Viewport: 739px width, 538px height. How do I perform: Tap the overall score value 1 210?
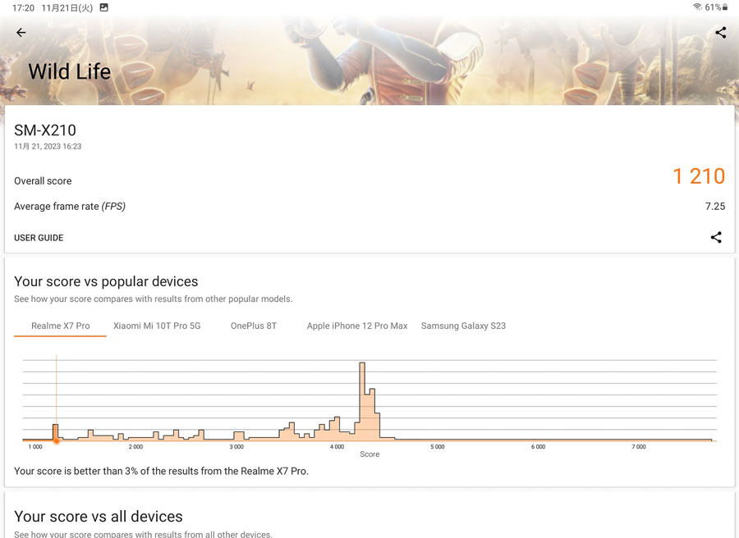699,176
